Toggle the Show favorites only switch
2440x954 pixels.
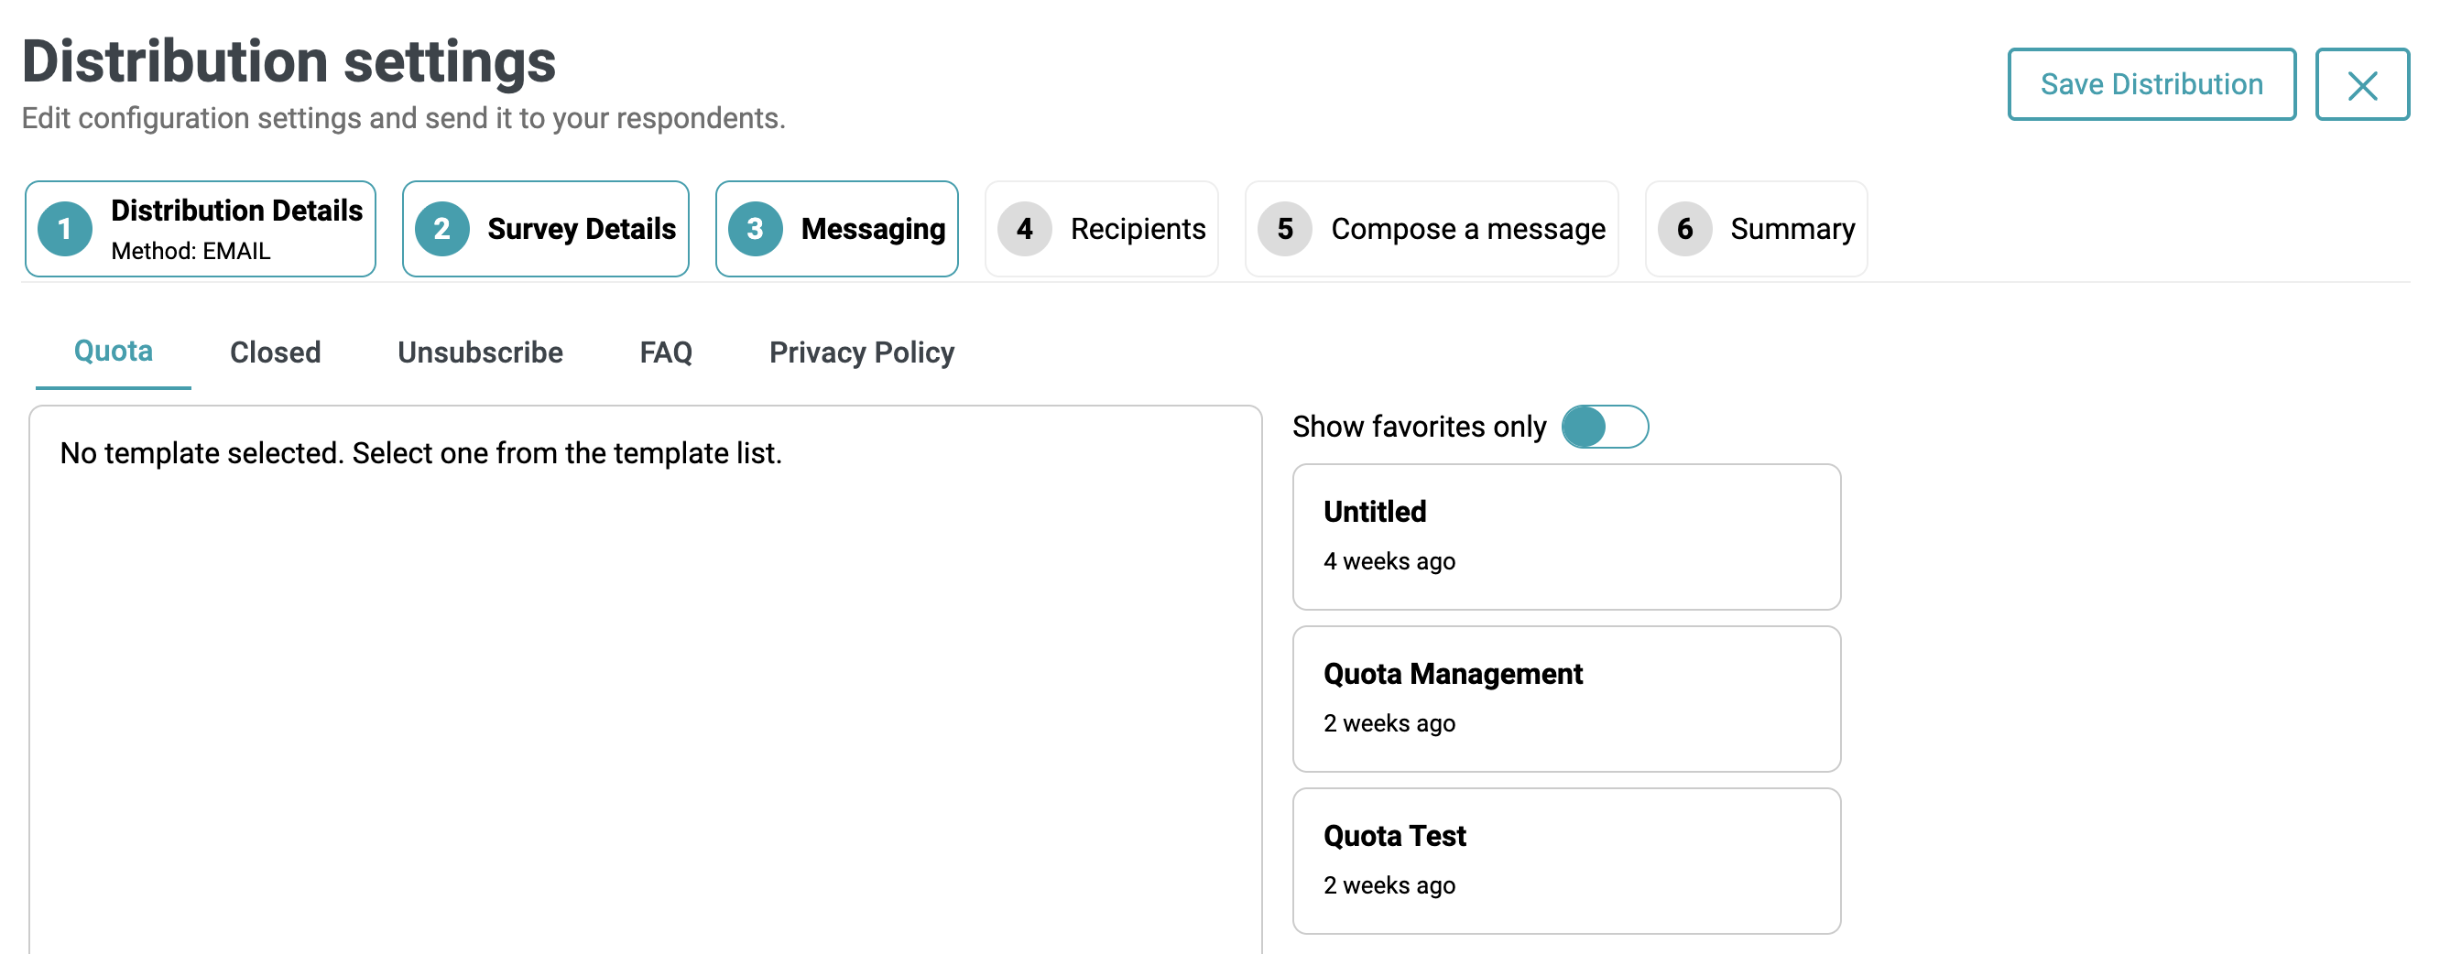coord(1605,427)
